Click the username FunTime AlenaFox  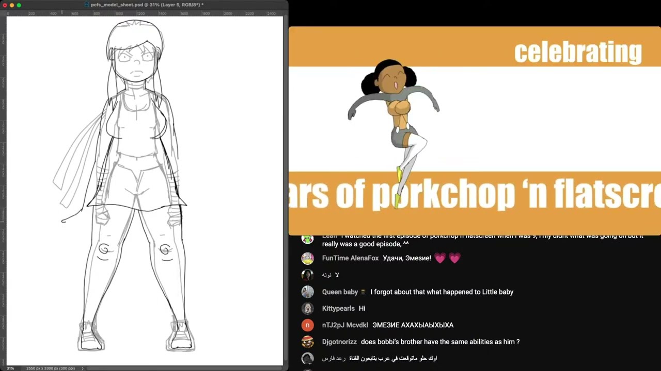coord(350,258)
